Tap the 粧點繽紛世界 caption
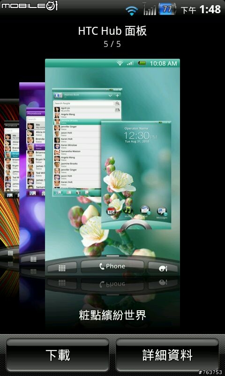225x376 pixels. coord(112,315)
